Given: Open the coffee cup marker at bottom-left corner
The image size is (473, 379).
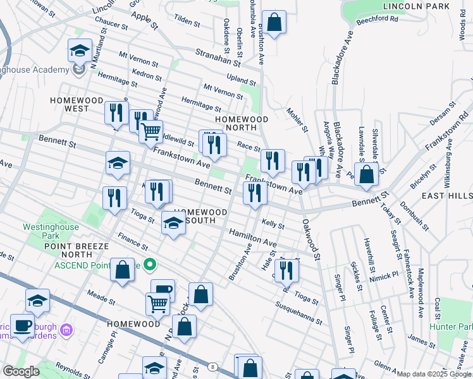Looking at the screenshot, I should click(x=23, y=325).
